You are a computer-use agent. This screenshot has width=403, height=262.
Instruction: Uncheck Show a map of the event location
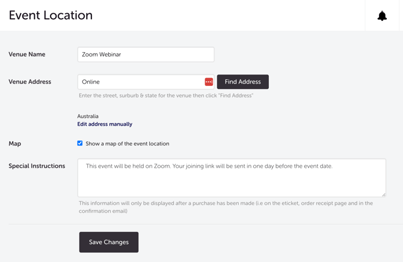(x=80, y=144)
